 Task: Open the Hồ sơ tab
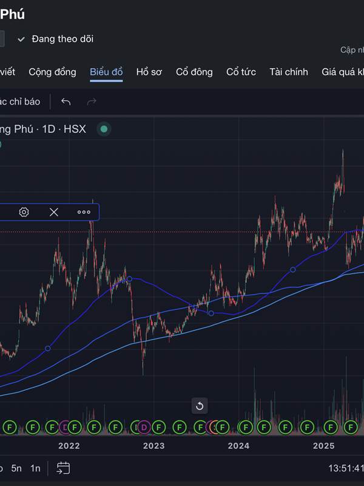[x=149, y=72]
